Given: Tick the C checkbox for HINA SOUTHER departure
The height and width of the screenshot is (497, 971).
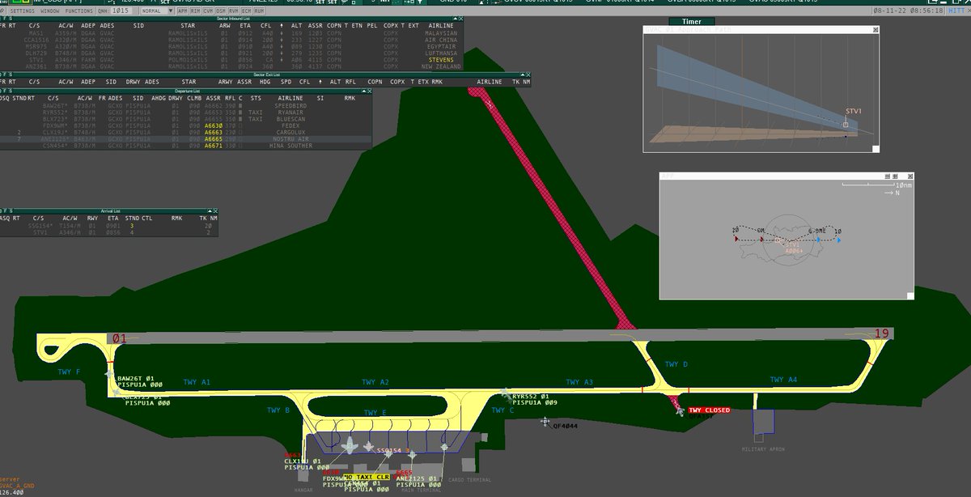Looking at the screenshot, I should tap(240, 146).
